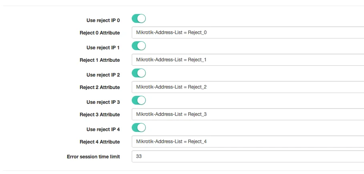364x174 pixels.
Task: Click the 'Use reject IP 0' label text
Action: point(103,20)
